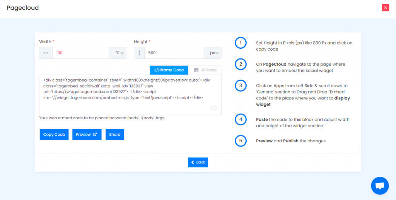Open the width unit % dropdown

(118, 53)
